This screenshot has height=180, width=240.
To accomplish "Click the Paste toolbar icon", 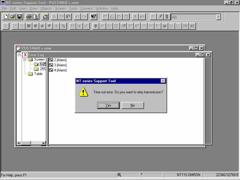I will (68, 17).
